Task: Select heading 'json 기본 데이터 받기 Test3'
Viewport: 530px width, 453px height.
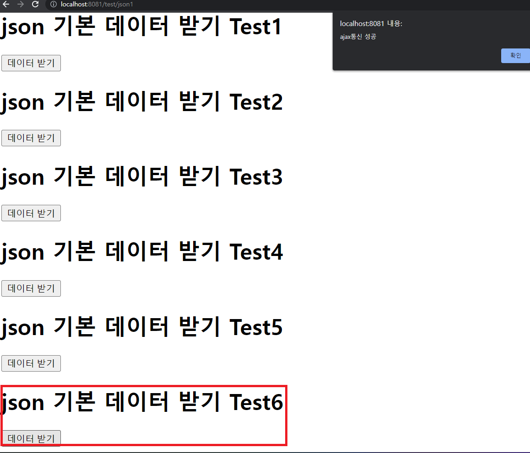Action: click(x=141, y=177)
